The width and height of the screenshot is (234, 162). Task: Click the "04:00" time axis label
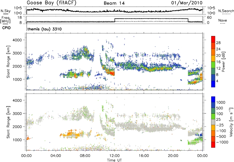pyautogui.click(x=56, y=156)
